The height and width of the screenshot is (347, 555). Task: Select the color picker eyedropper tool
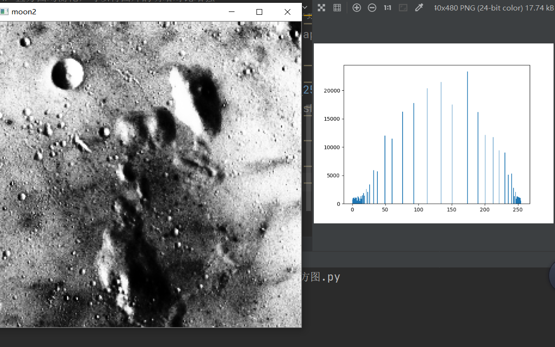[419, 8]
